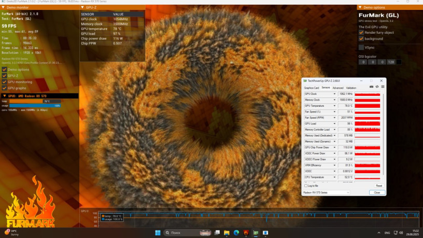Click the Chip PPW 0.507 value
The width and height of the screenshot is (423, 238).
117,43
